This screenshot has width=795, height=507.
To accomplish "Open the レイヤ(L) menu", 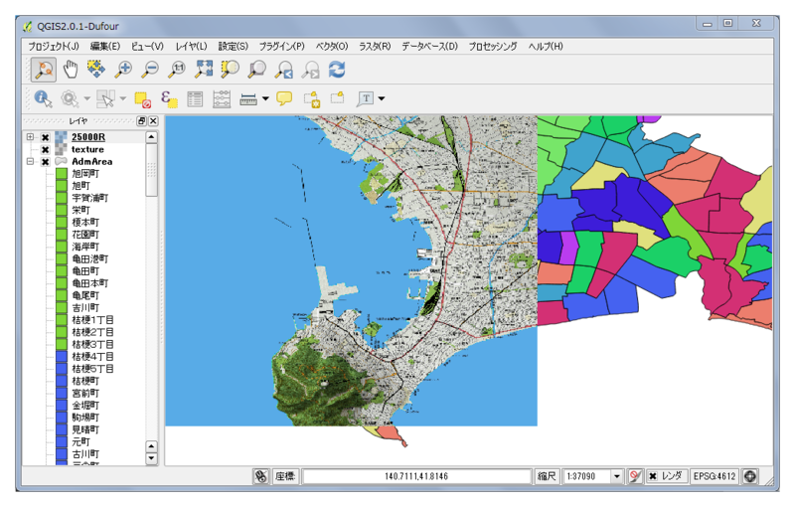I will click(191, 46).
